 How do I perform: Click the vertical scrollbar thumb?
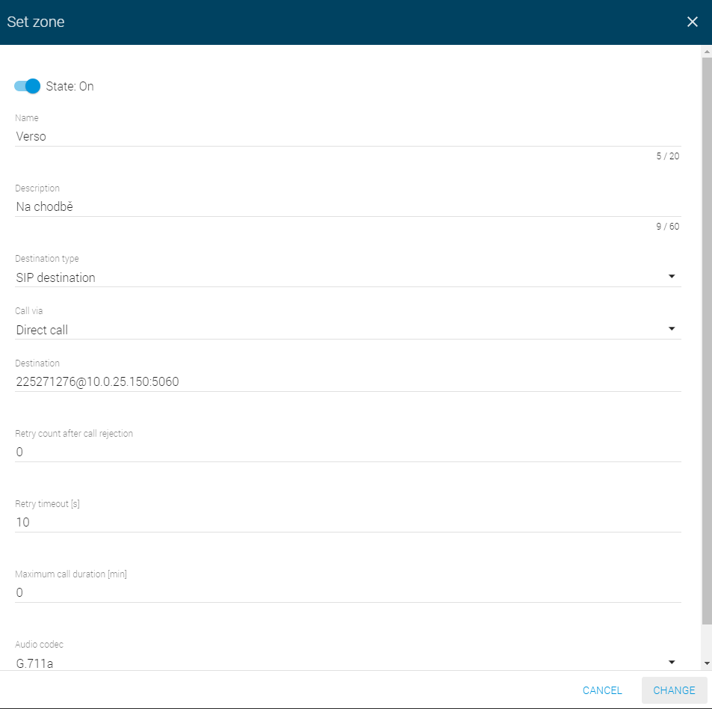707,341
